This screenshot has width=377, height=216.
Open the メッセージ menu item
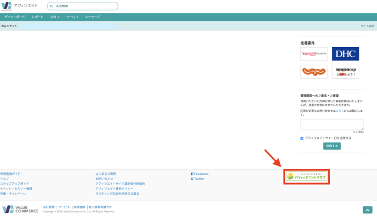pos(92,17)
